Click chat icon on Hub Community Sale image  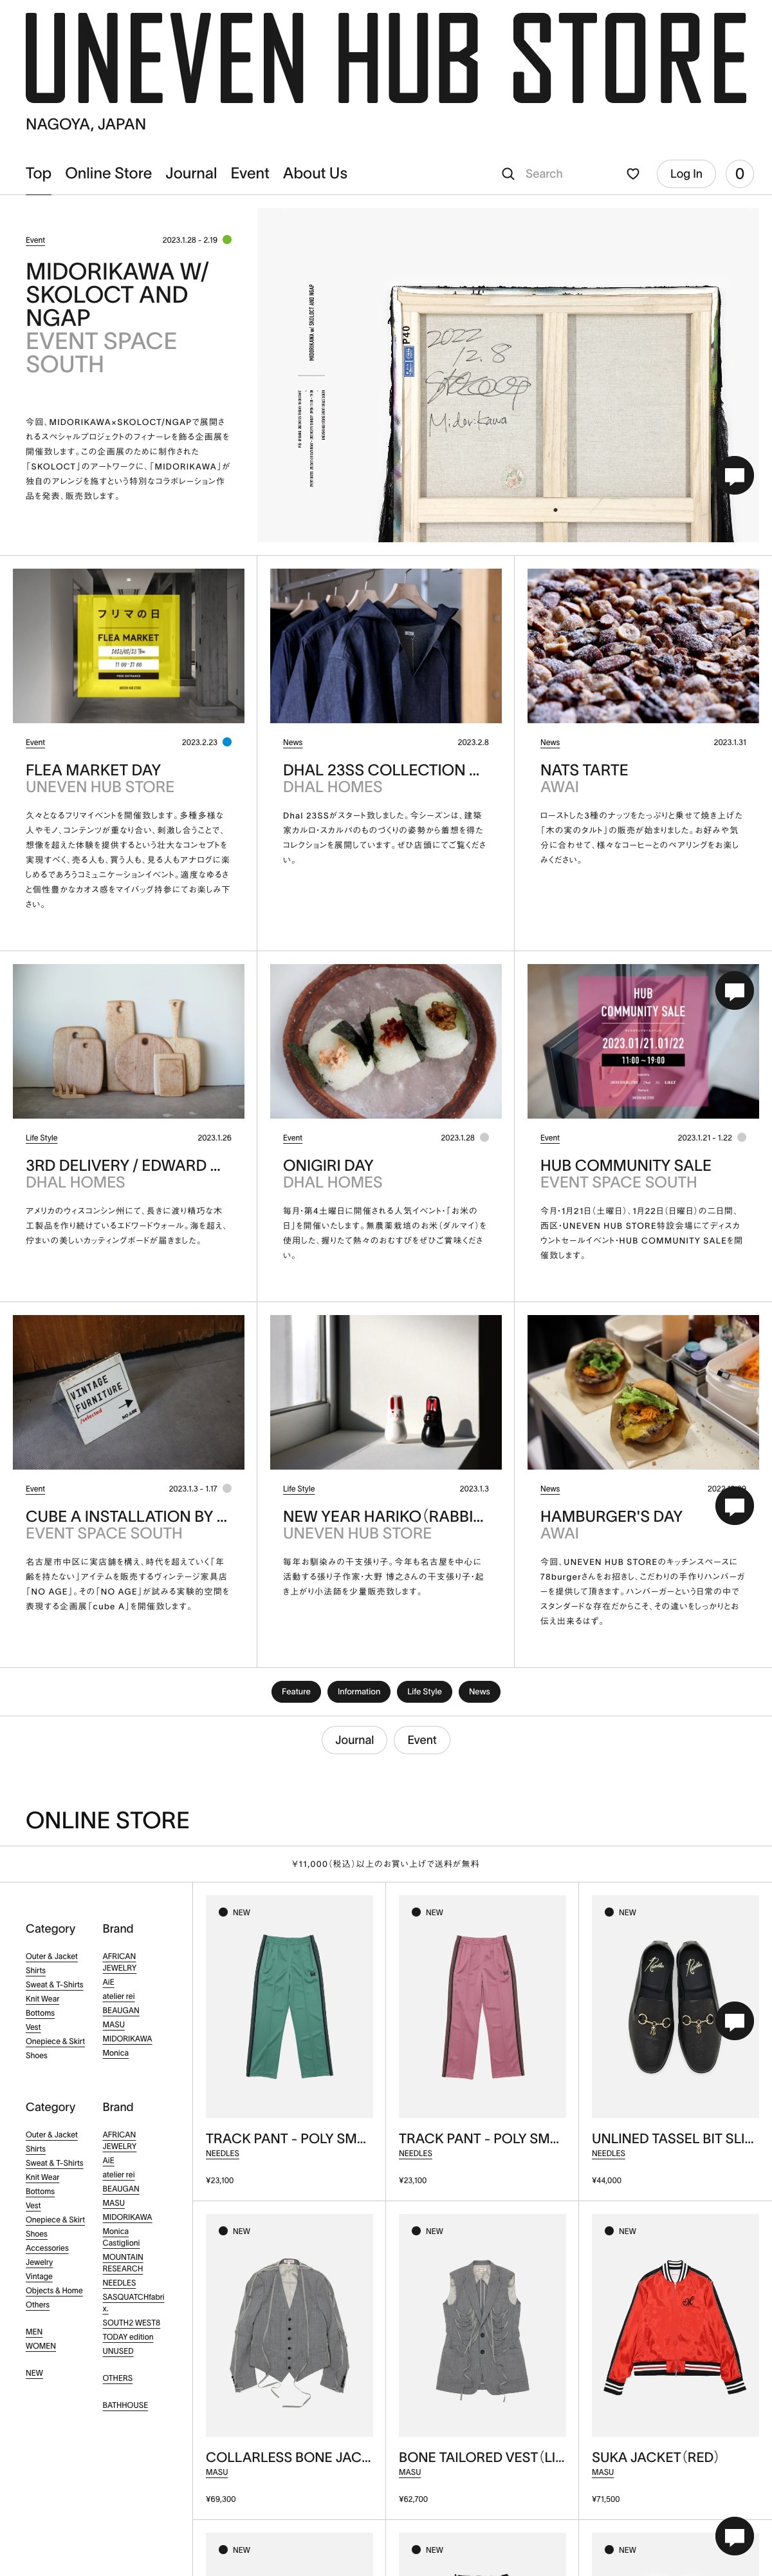[735, 990]
